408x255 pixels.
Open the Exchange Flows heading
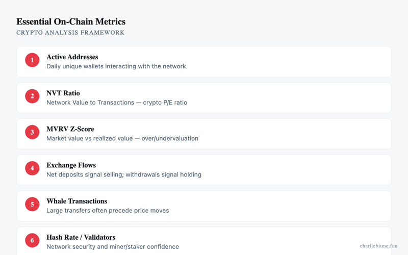point(71,165)
